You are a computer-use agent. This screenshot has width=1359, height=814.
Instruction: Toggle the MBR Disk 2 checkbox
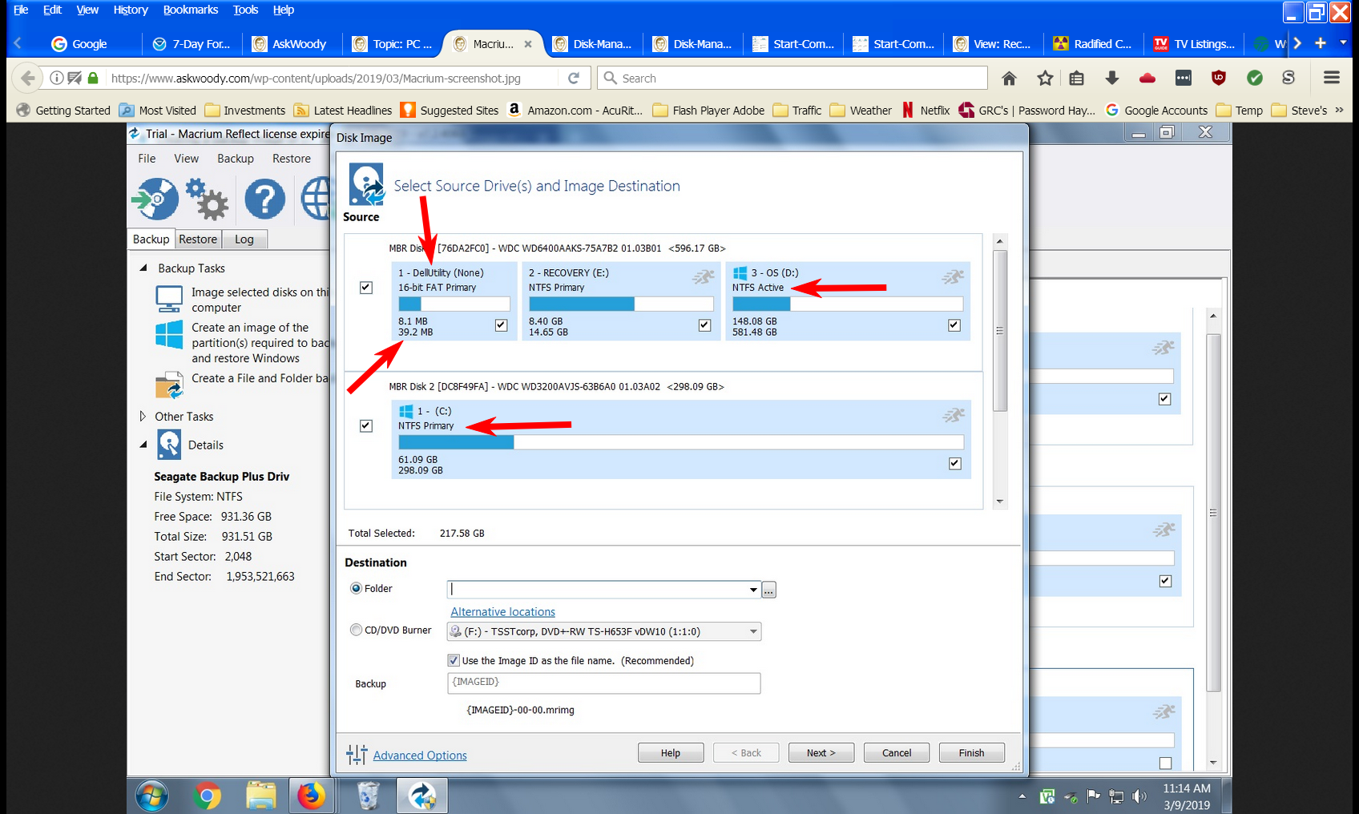pos(366,425)
